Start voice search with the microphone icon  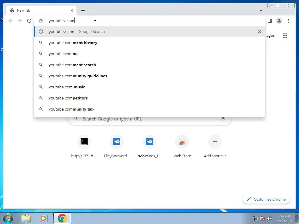click(223, 119)
